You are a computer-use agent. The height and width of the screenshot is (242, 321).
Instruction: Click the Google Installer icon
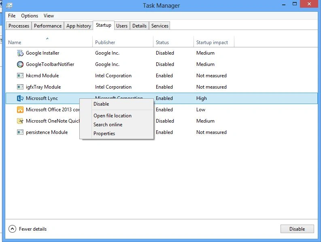[20, 53]
